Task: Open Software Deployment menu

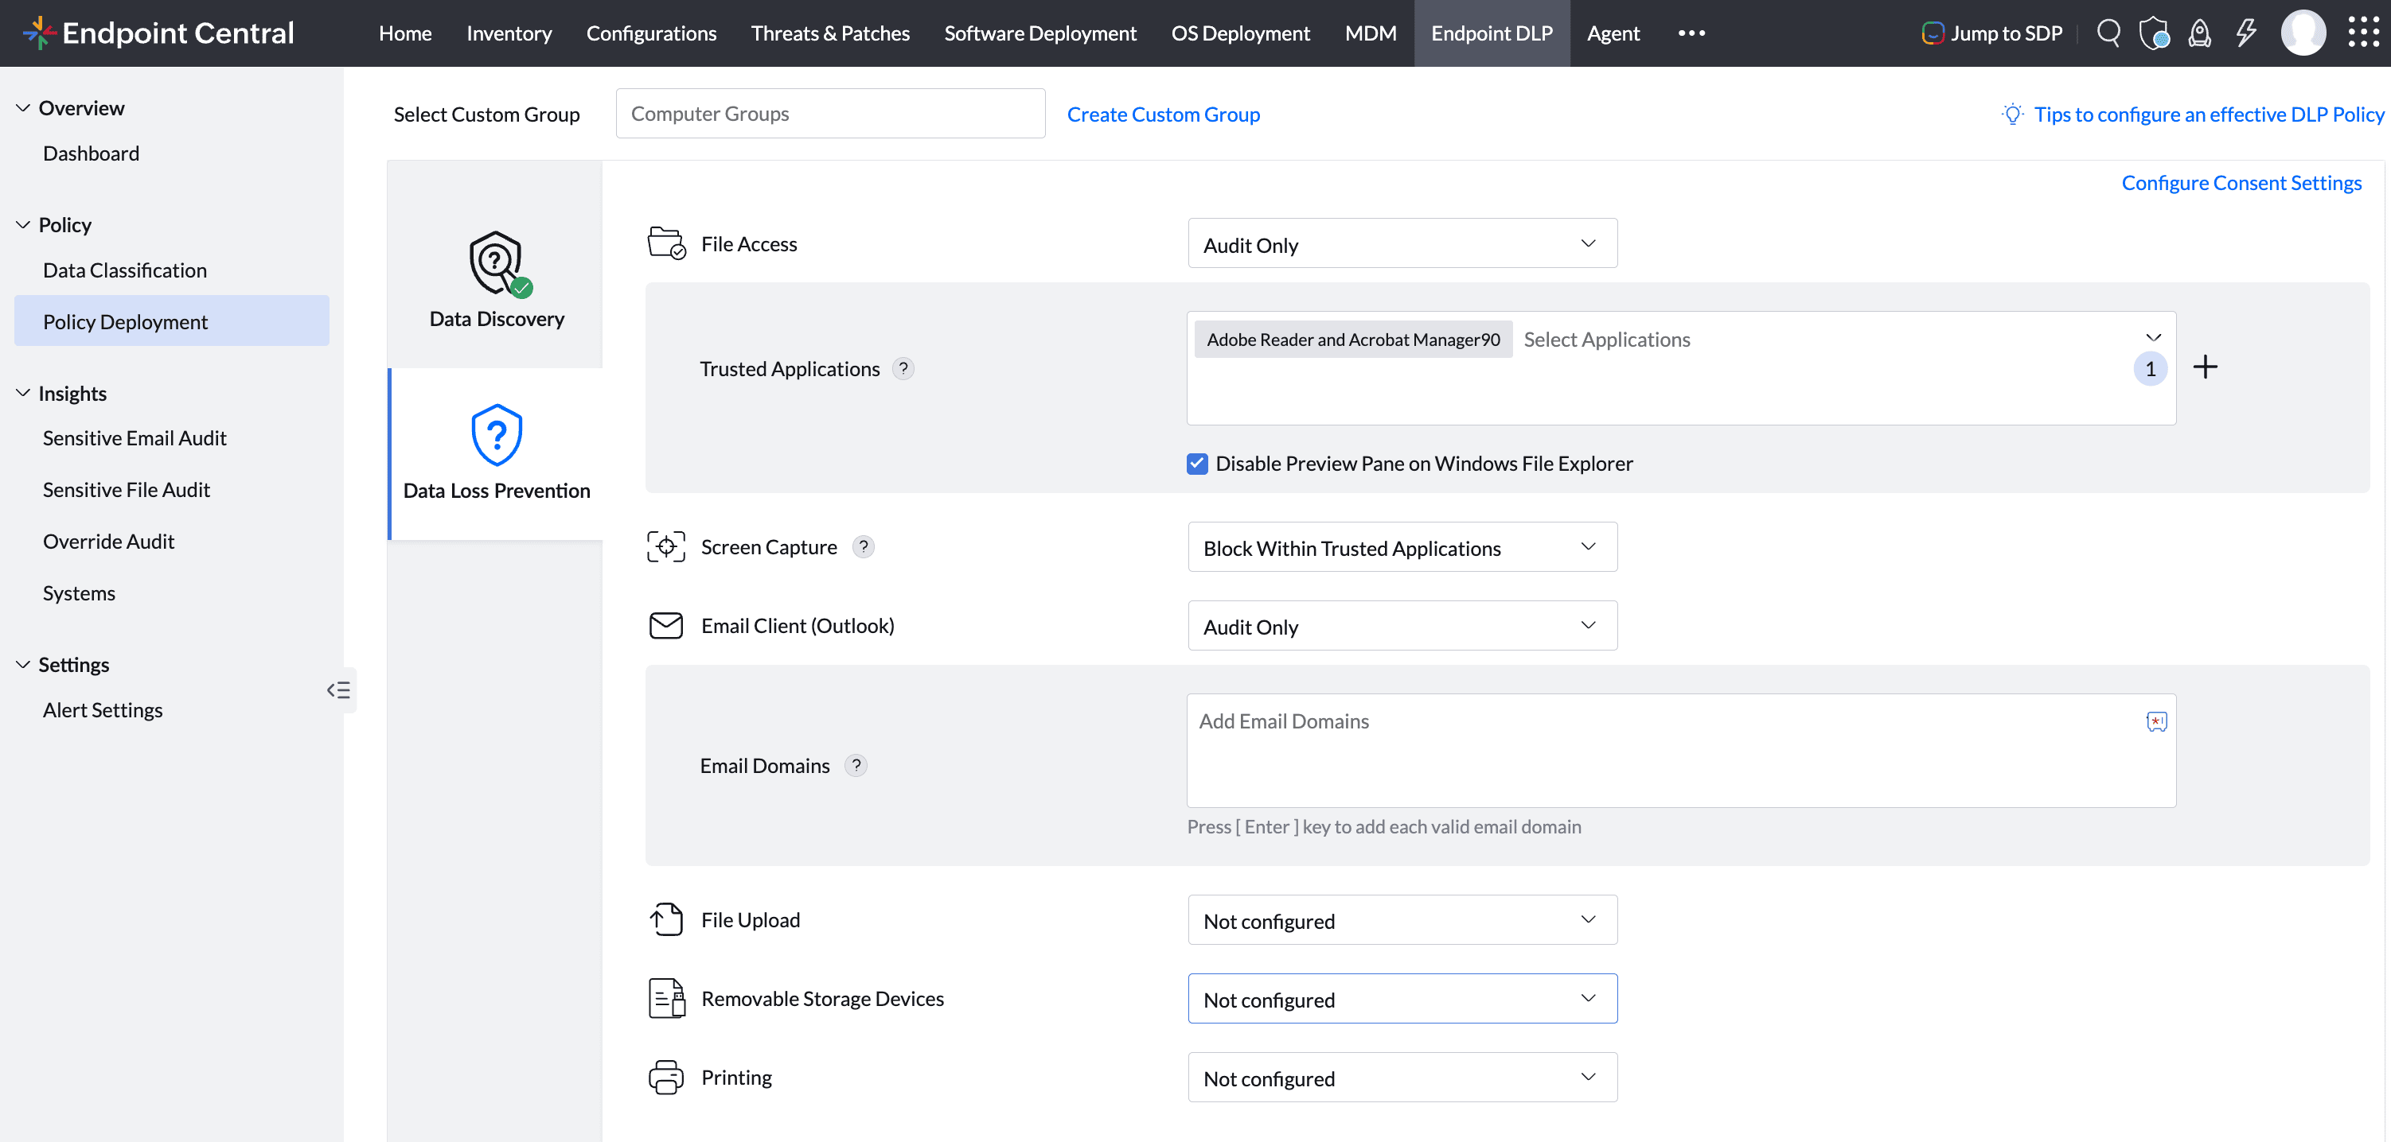Action: [1039, 33]
